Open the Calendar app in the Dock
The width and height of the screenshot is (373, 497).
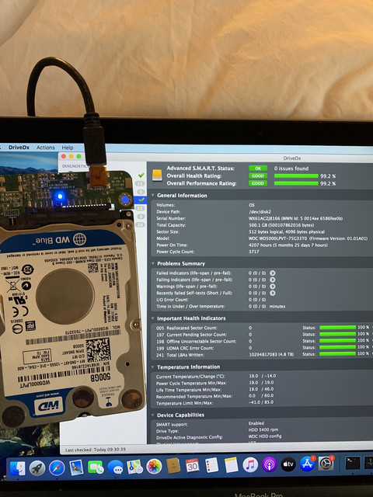(192, 466)
